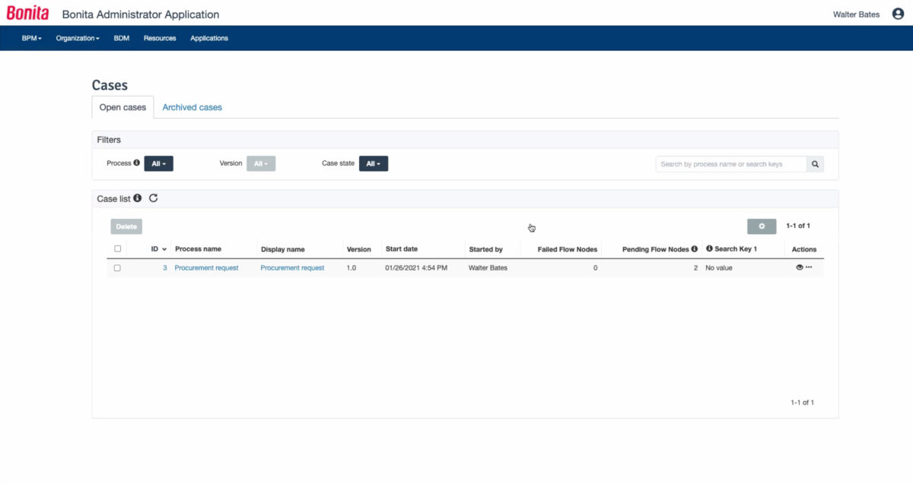Click the Version filter control
Screen dimensions: 913x484
(261, 163)
